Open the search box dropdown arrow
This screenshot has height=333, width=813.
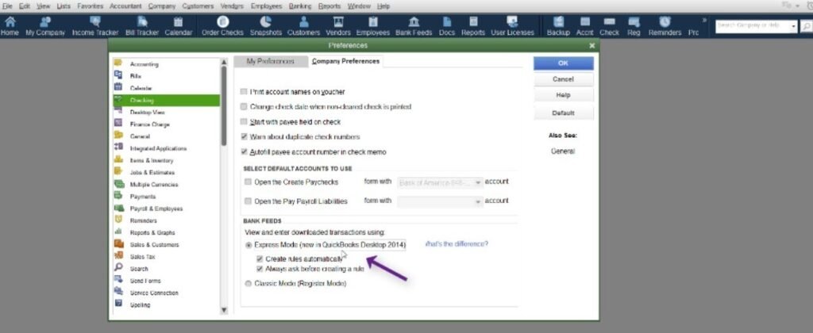click(794, 26)
